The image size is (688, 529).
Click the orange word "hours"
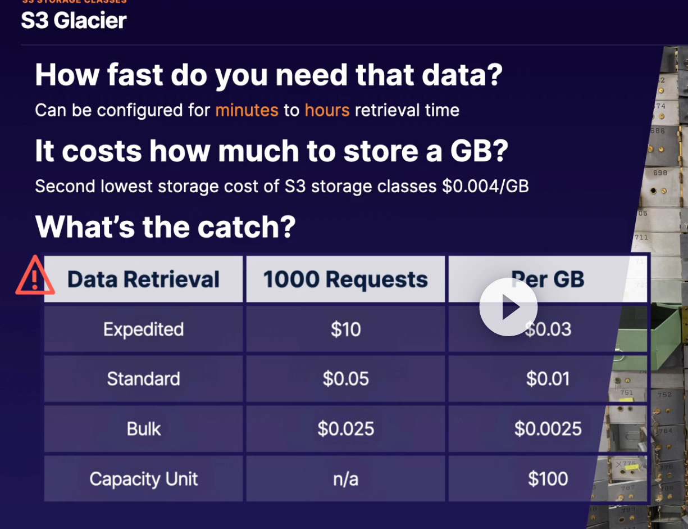[x=327, y=110]
